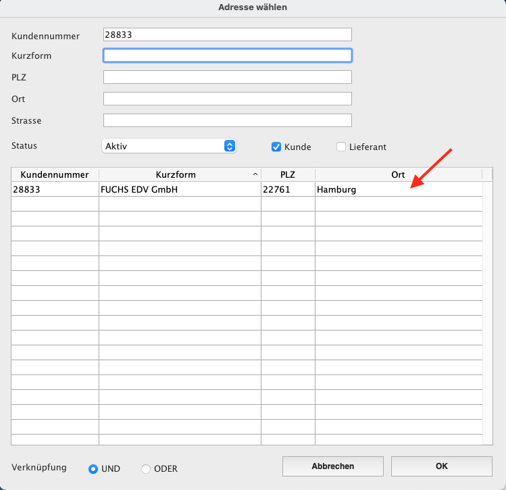
Task: Sort table by PLZ column header
Action: pos(288,174)
